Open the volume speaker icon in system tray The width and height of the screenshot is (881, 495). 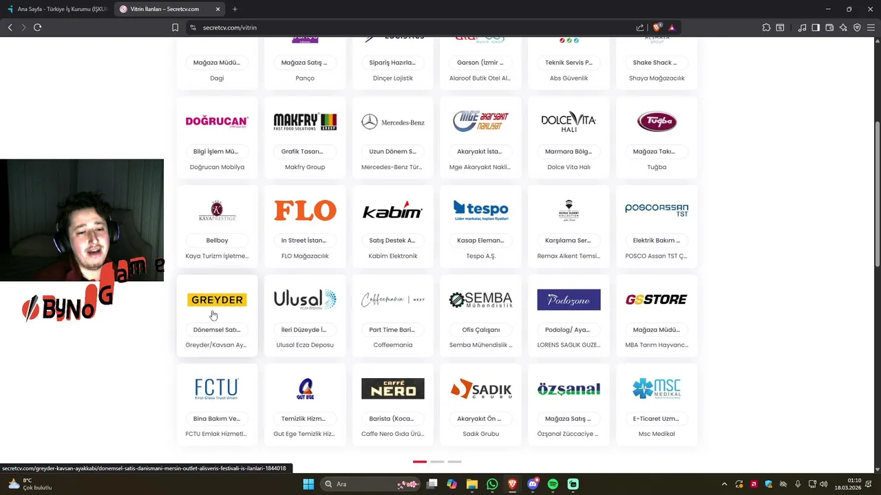click(x=824, y=484)
